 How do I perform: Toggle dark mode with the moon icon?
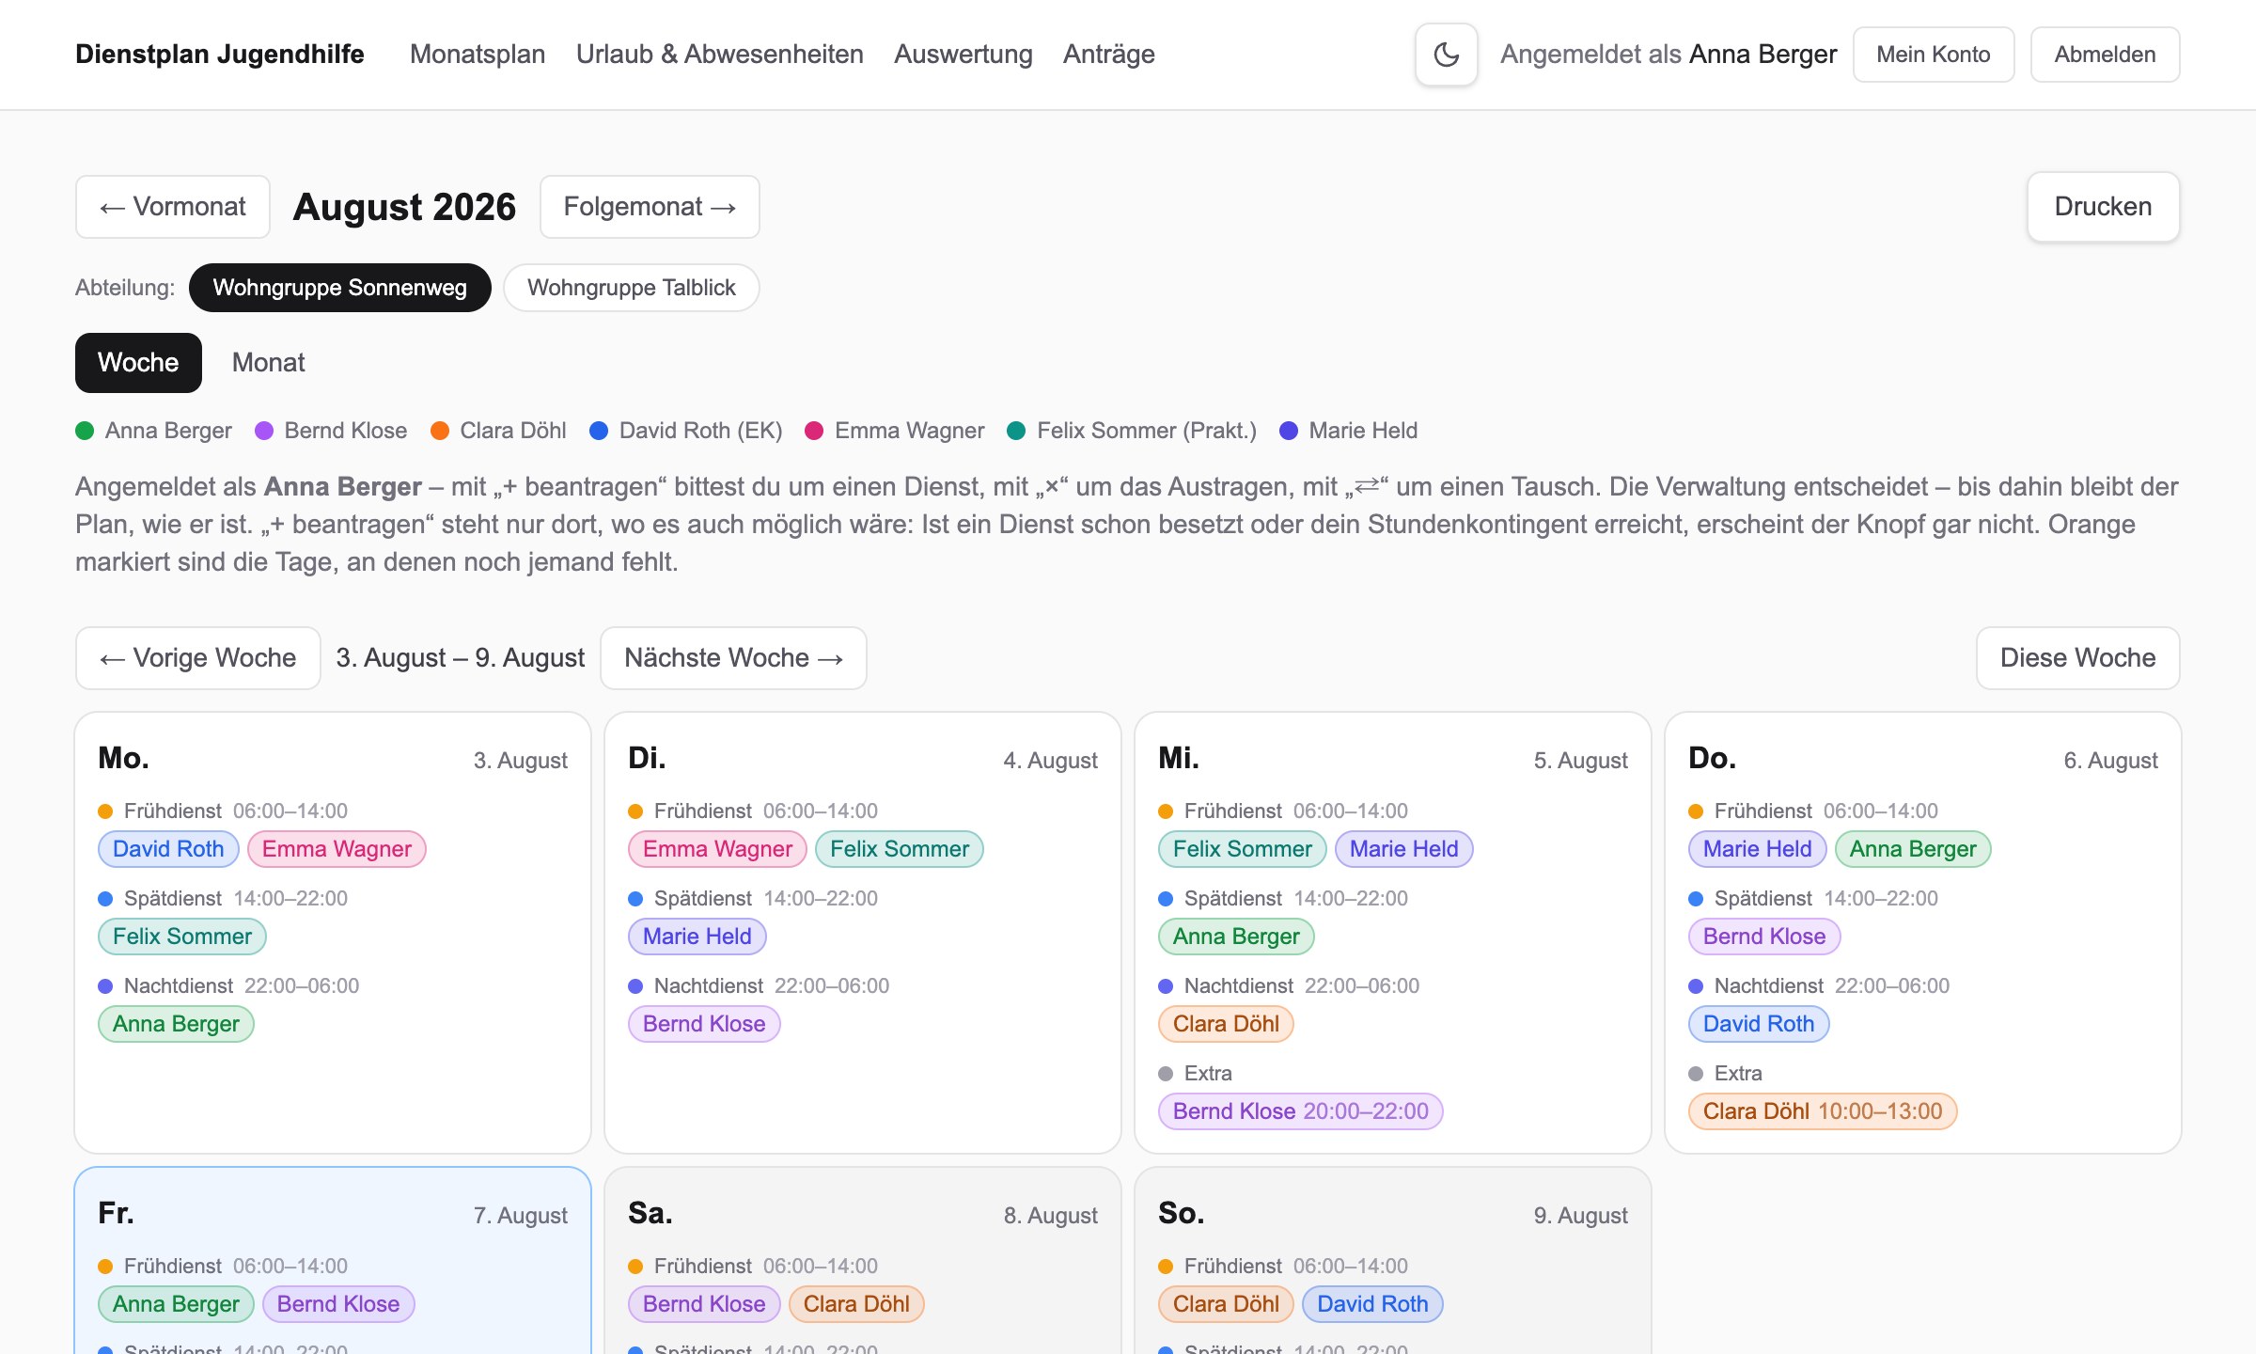1446,55
